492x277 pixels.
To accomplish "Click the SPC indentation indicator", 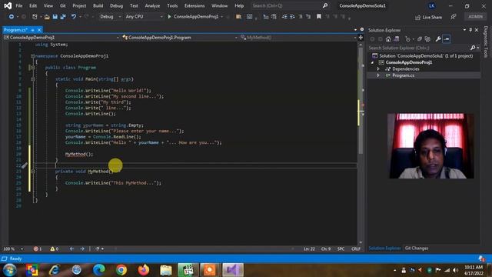I will click(x=341, y=249).
